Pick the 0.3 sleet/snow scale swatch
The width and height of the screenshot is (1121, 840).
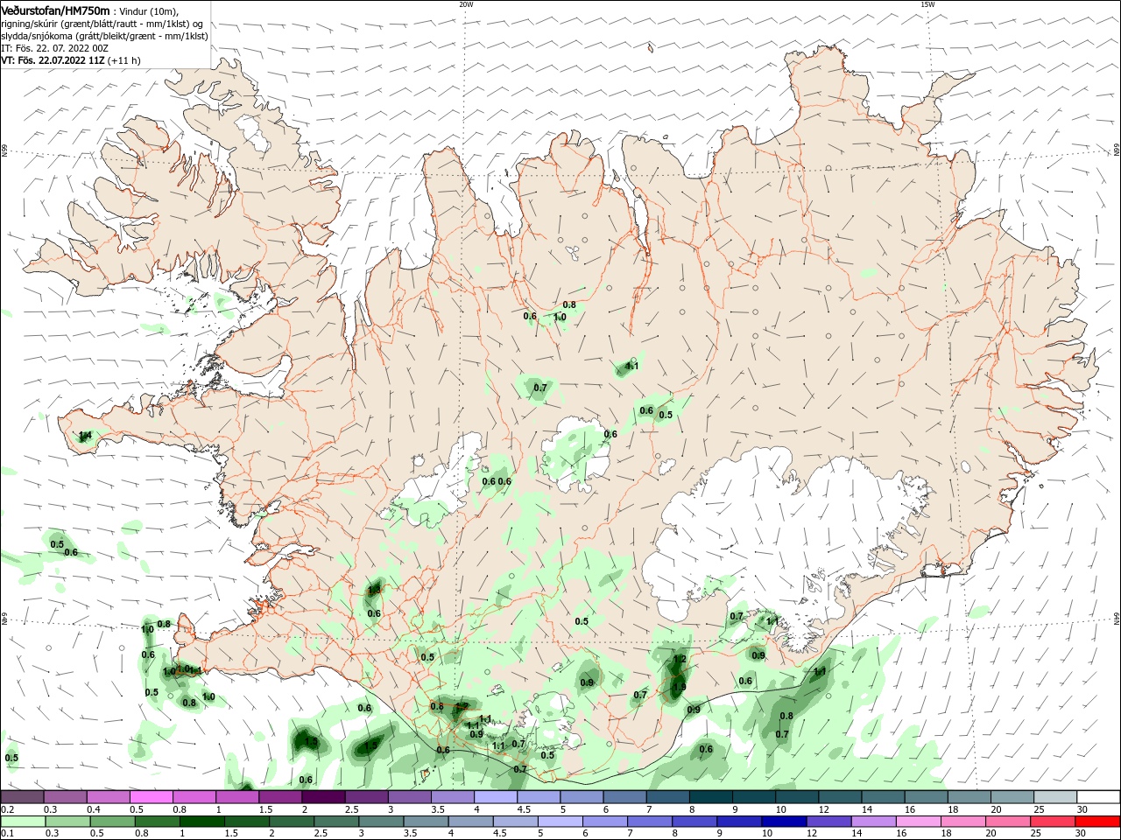65,797
